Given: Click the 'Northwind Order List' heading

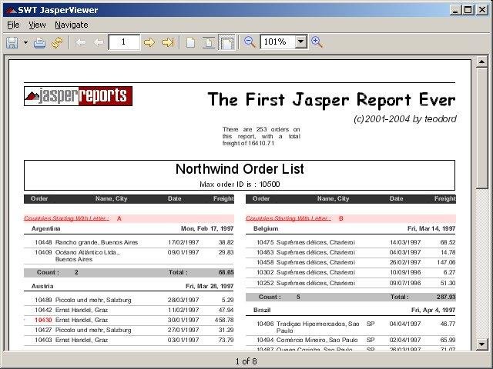Looking at the screenshot, I should 240,169.
